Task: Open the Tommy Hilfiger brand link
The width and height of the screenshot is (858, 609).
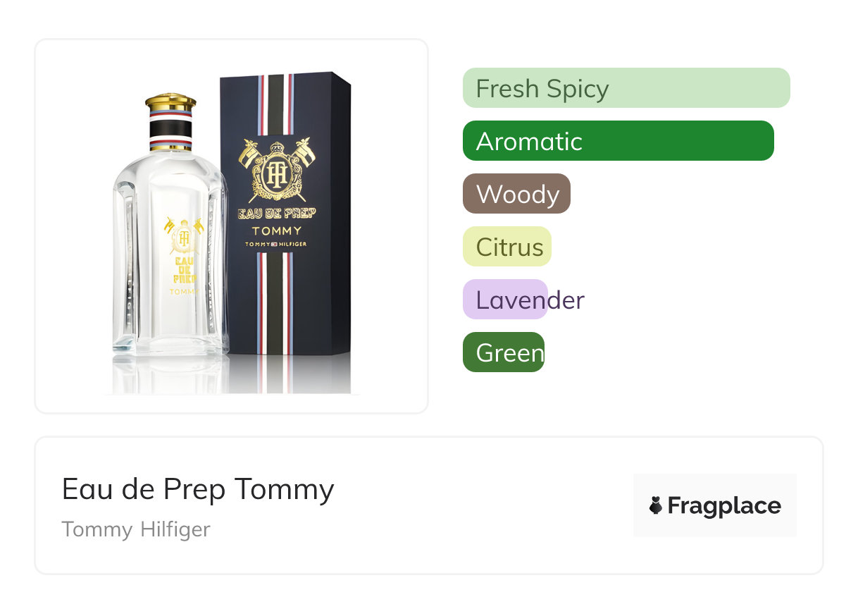Action: click(136, 529)
